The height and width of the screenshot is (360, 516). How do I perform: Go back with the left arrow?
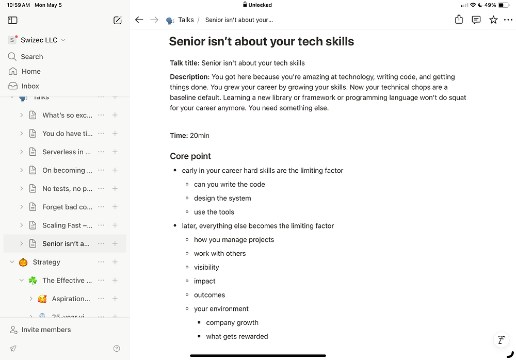click(x=139, y=20)
